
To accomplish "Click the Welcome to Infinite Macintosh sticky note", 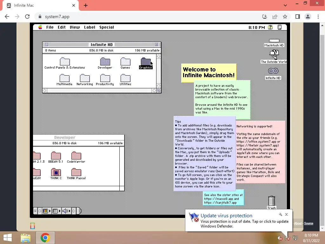I will click(209, 72).
